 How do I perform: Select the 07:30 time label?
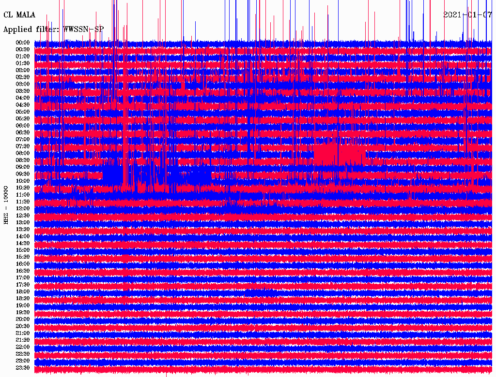23,146
